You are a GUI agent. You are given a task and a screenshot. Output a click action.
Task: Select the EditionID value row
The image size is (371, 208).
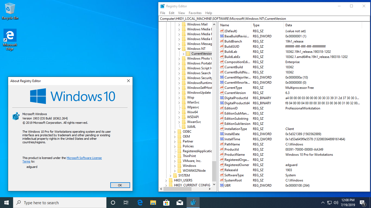(291, 108)
